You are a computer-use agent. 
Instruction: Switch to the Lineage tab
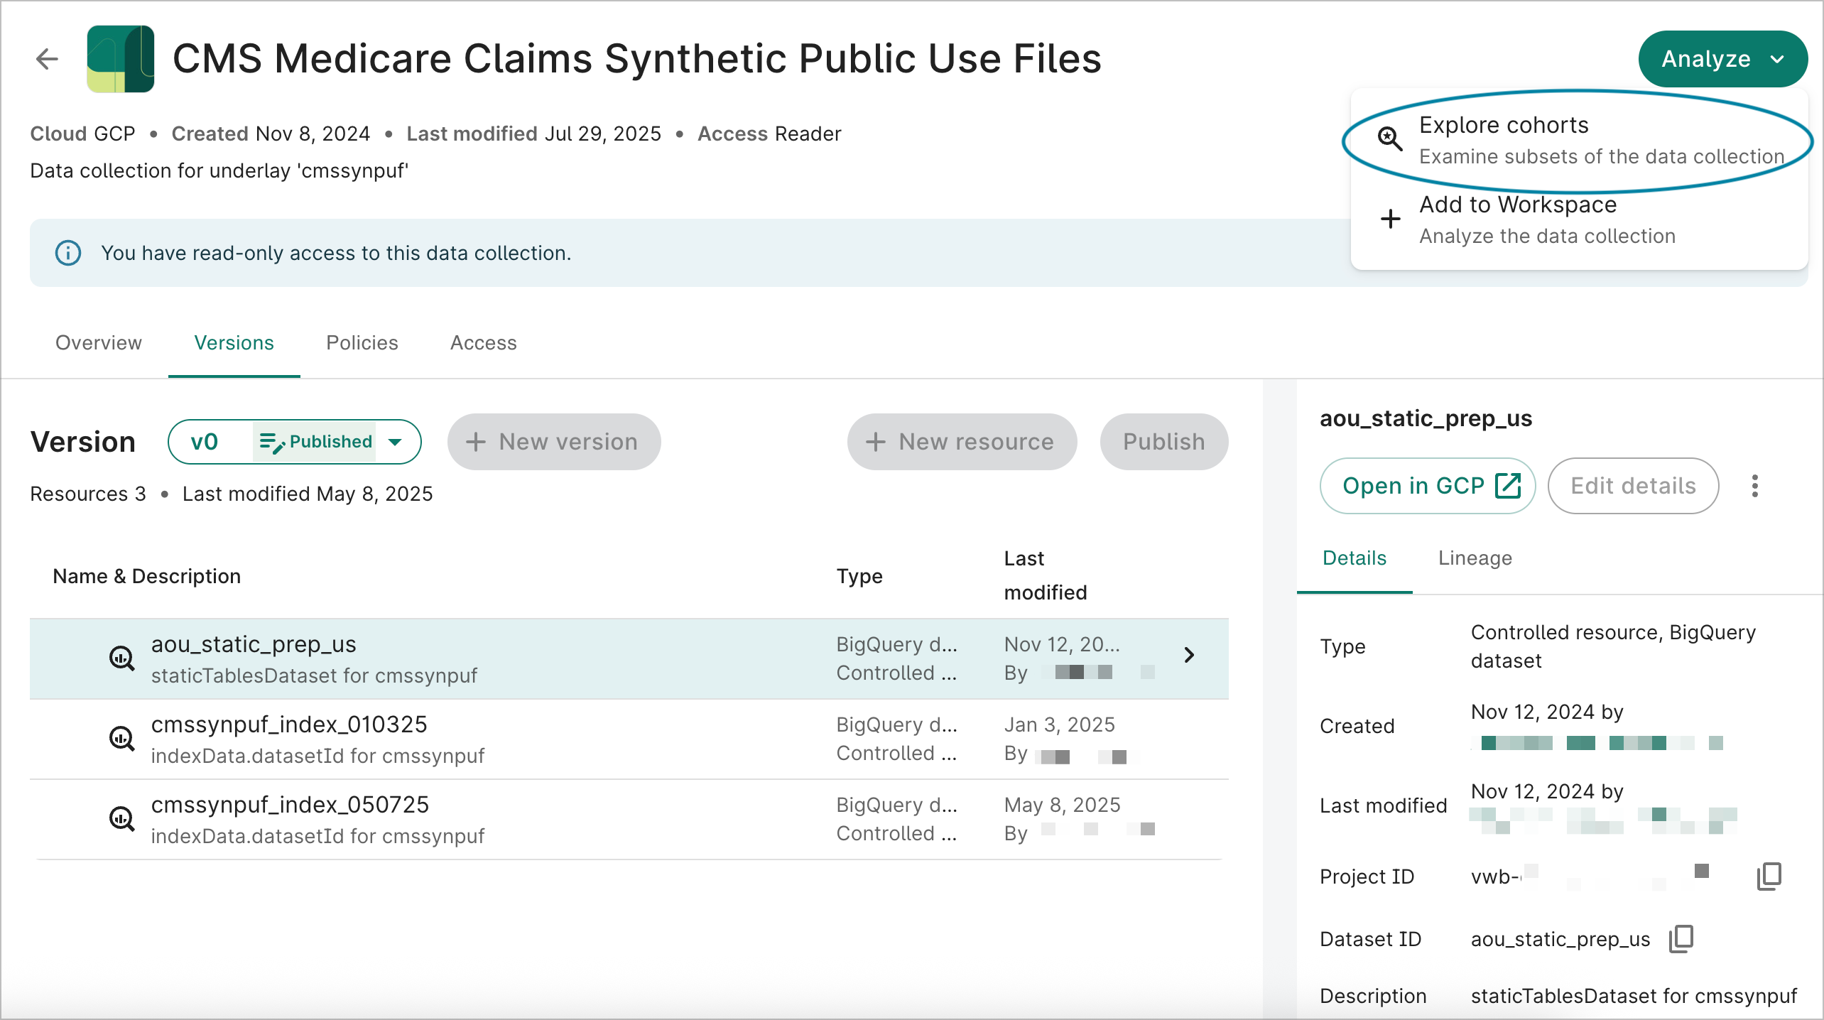1475,558
